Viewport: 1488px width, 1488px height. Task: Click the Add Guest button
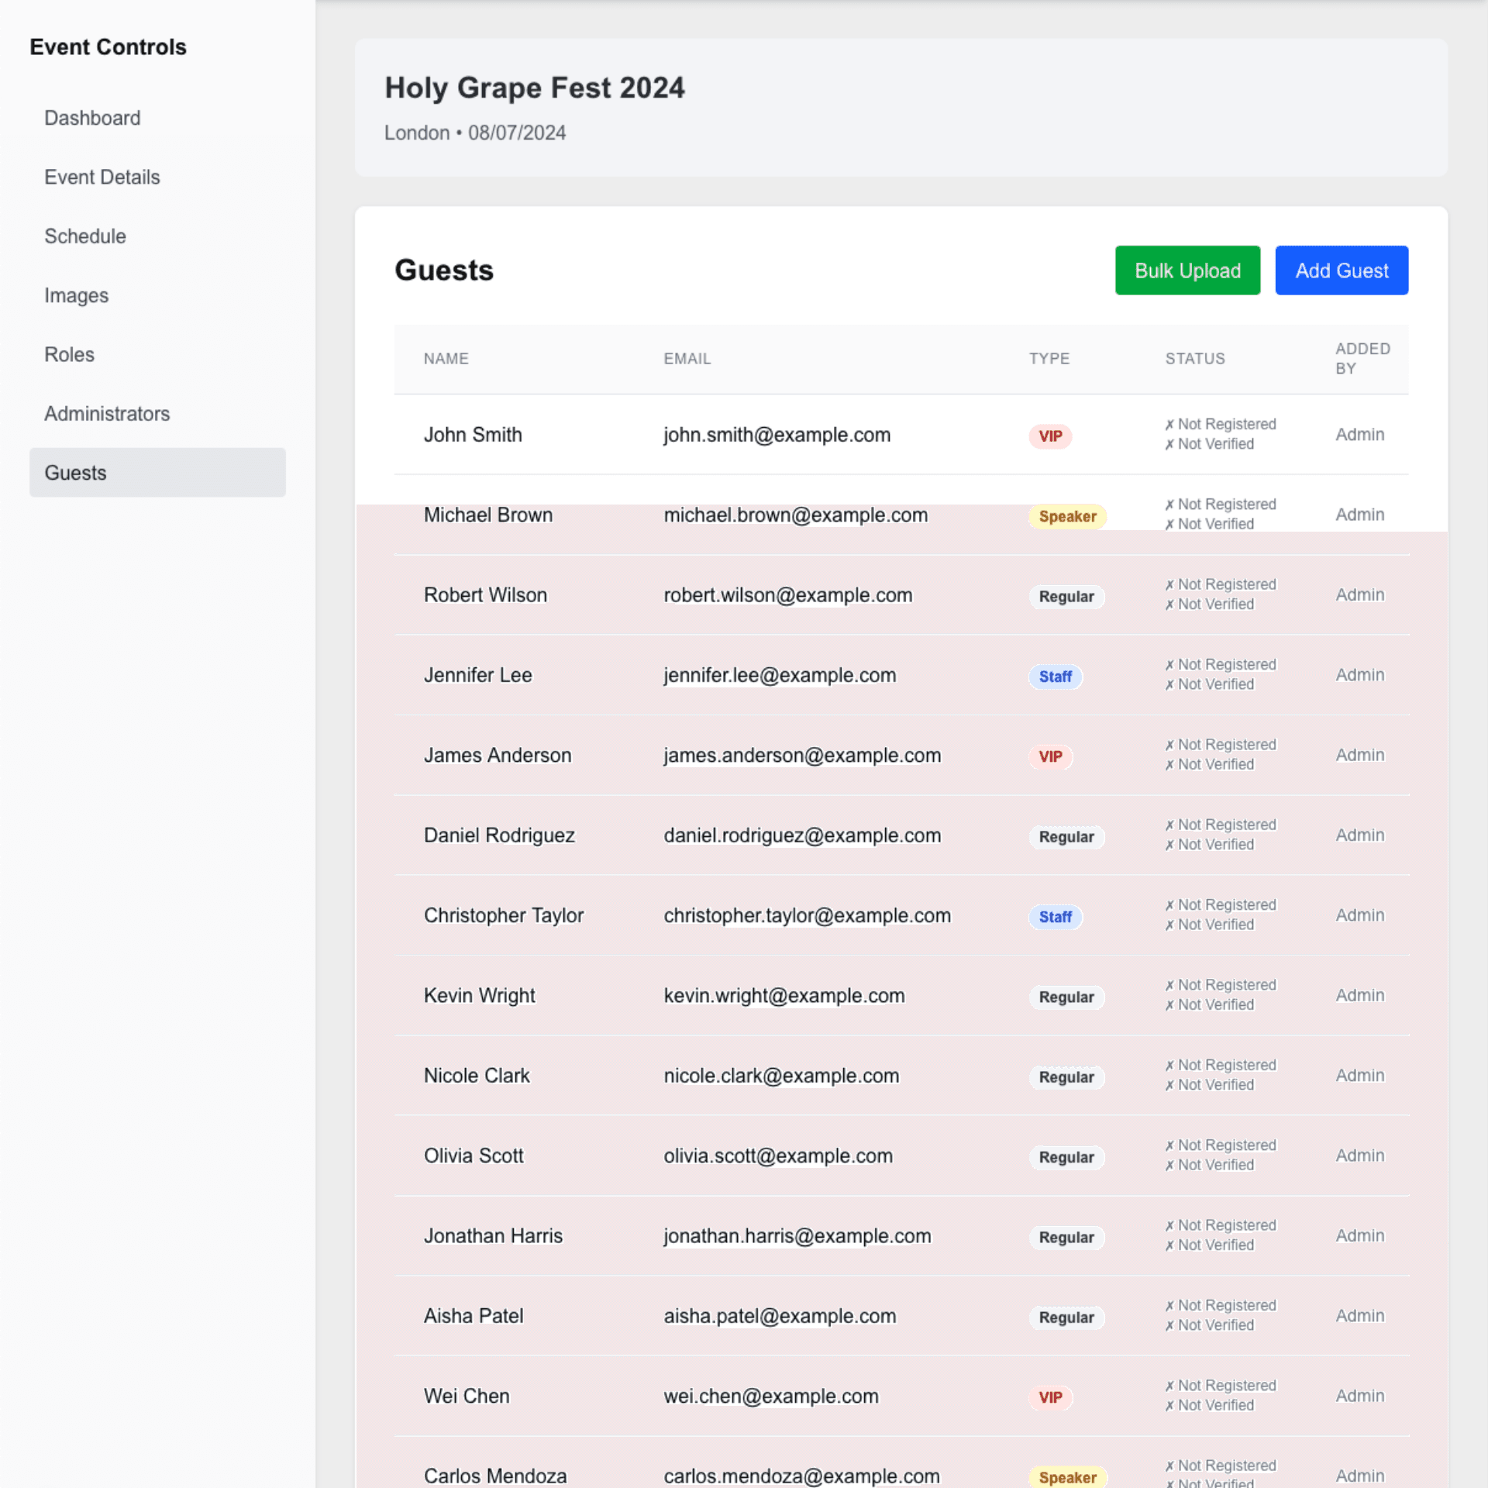[1342, 270]
